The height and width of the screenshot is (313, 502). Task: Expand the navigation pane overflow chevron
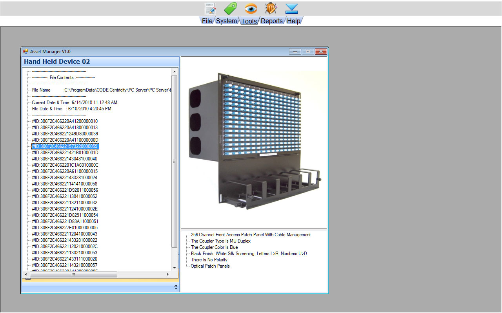[176, 287]
